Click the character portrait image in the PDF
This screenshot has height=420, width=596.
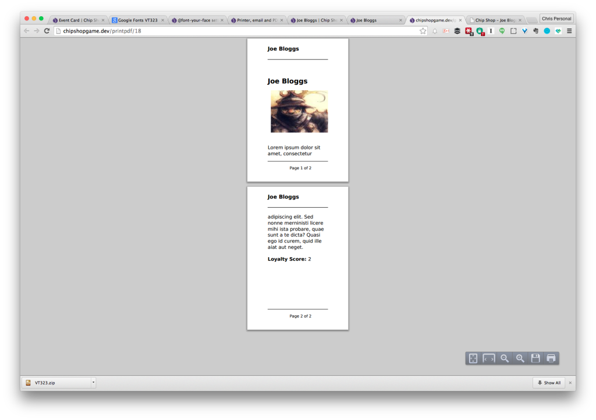(x=299, y=111)
